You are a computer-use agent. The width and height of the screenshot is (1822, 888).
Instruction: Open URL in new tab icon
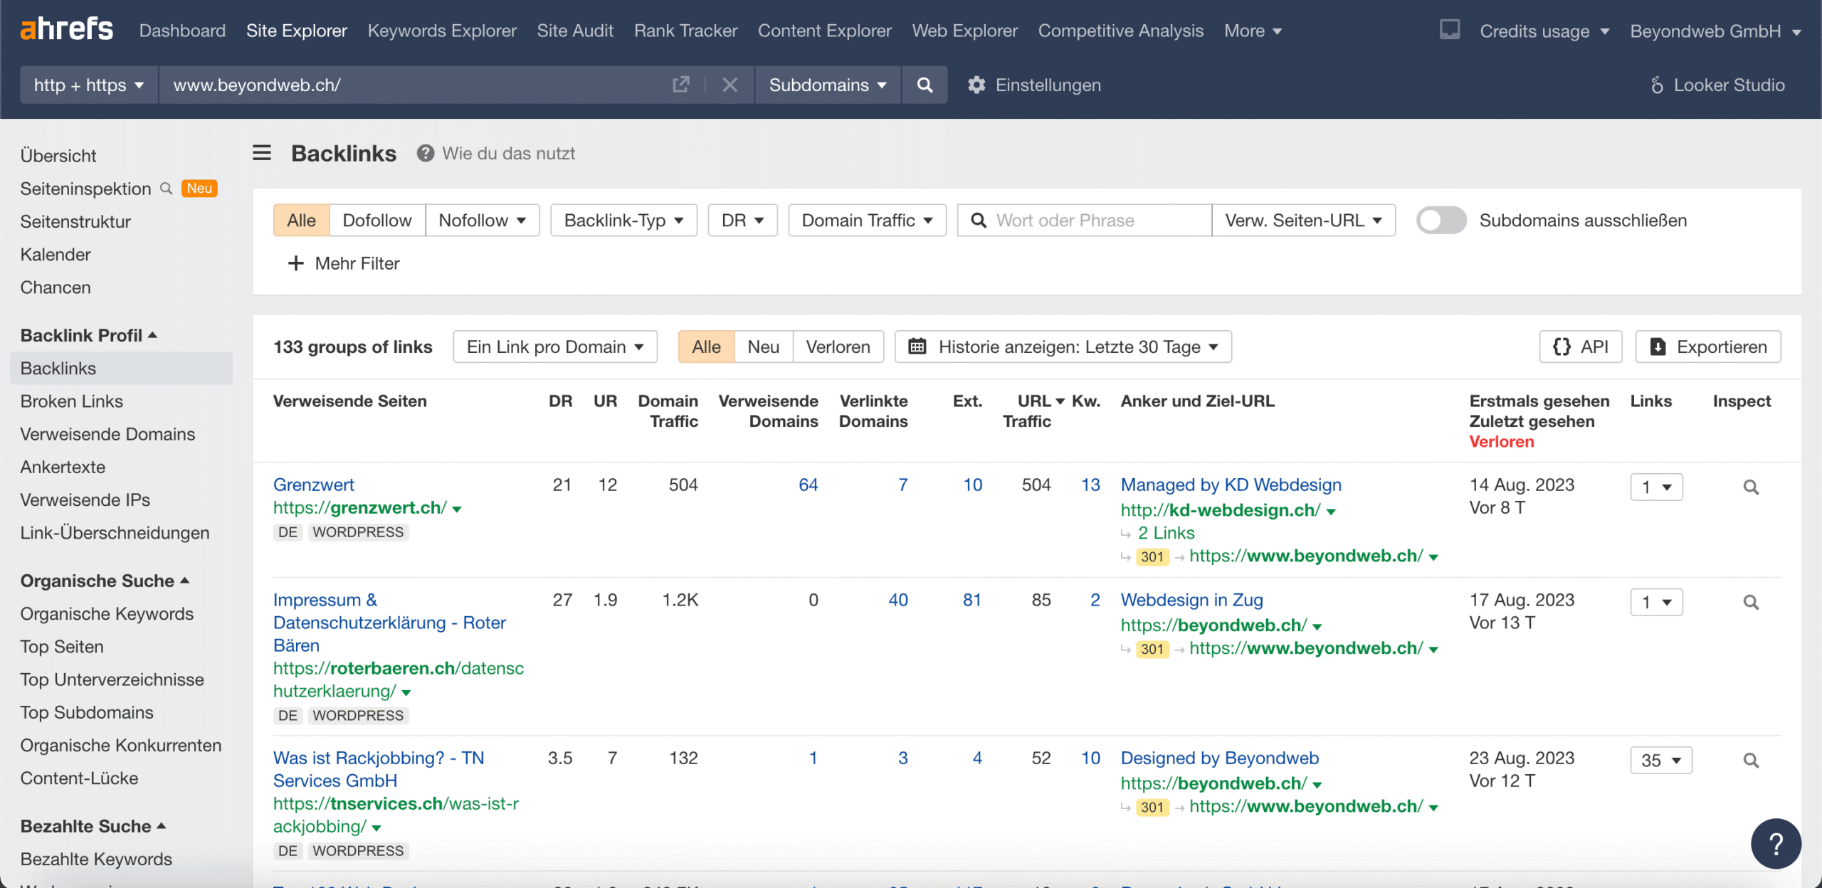pyautogui.click(x=680, y=85)
